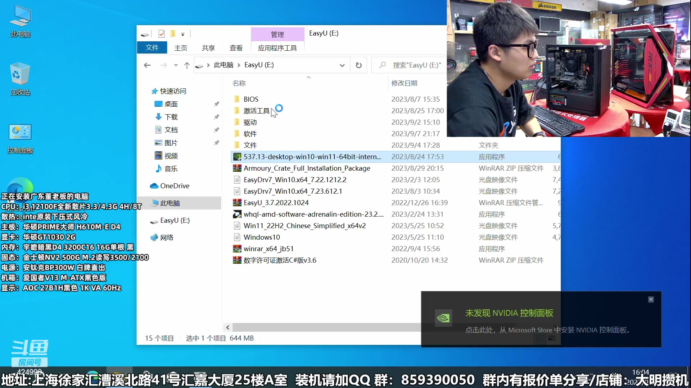Go up one level with the up arrow
Viewport: 691px width, 388px height.
tap(187, 65)
